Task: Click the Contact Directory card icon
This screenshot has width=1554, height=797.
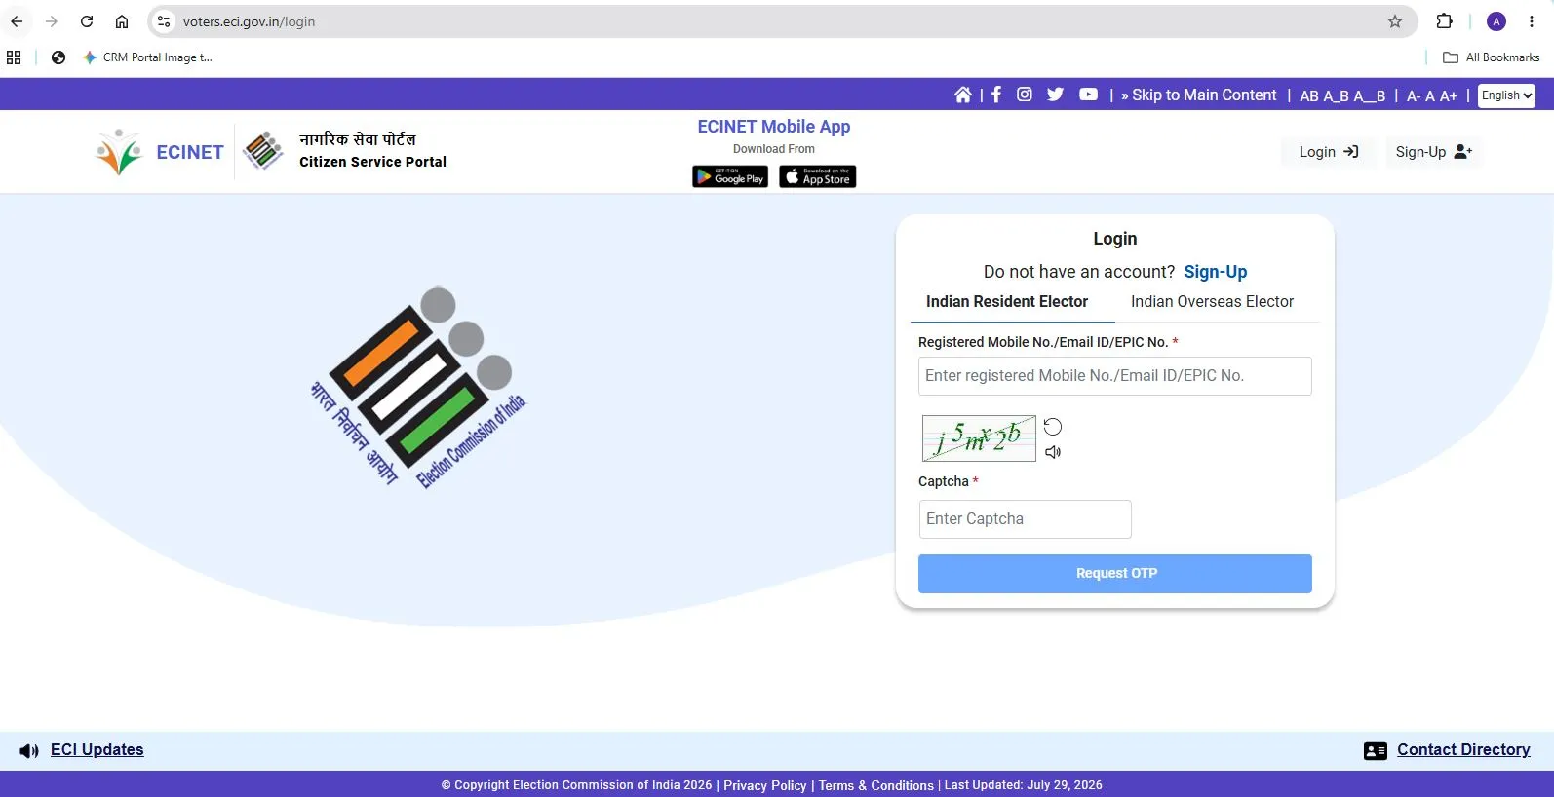Action: (x=1376, y=750)
